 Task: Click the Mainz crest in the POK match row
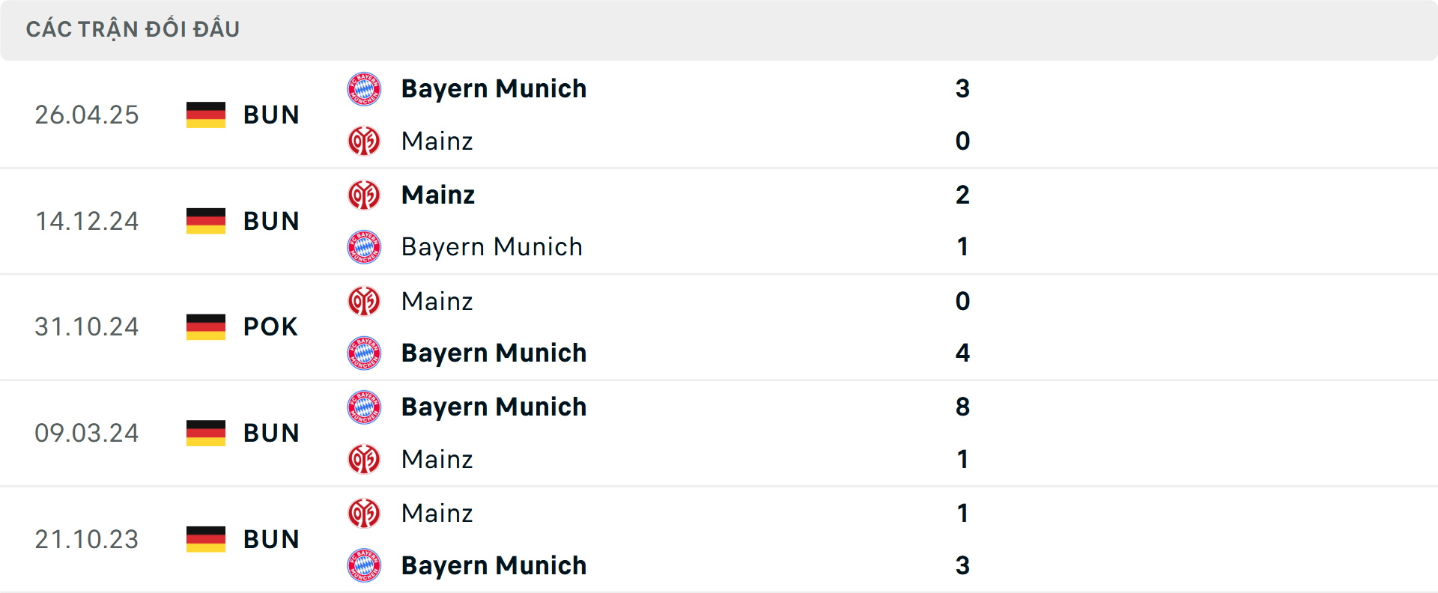[364, 301]
